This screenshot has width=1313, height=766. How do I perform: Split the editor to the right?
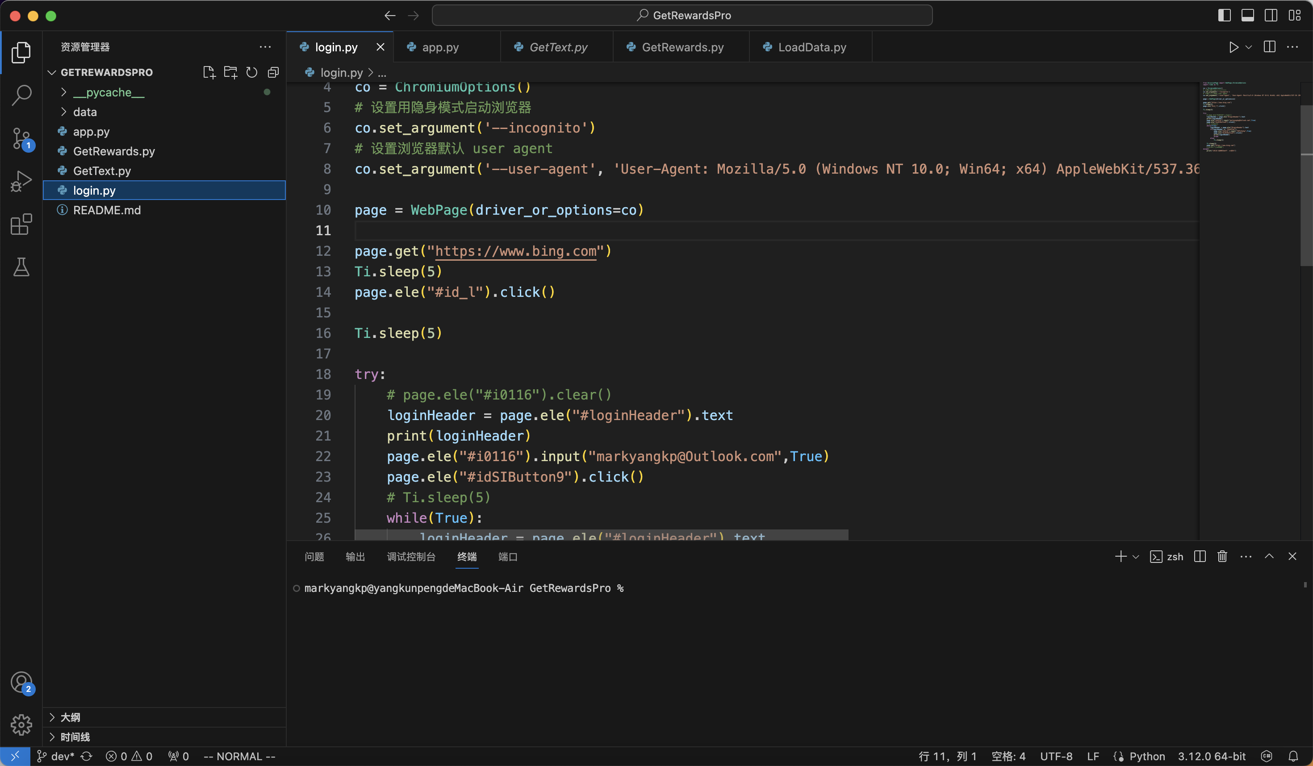pyautogui.click(x=1269, y=47)
